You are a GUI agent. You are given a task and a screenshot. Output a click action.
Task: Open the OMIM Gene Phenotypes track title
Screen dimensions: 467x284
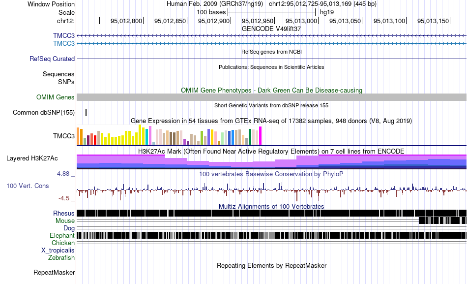(x=272, y=91)
